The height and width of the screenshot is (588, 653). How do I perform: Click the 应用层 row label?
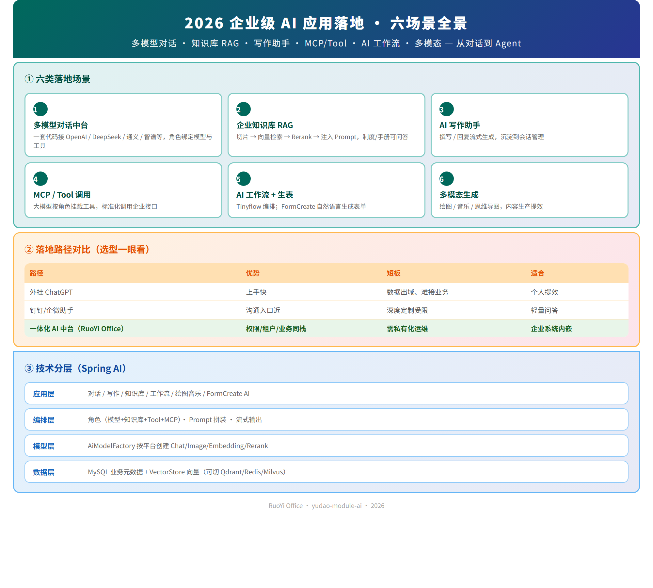coord(43,394)
